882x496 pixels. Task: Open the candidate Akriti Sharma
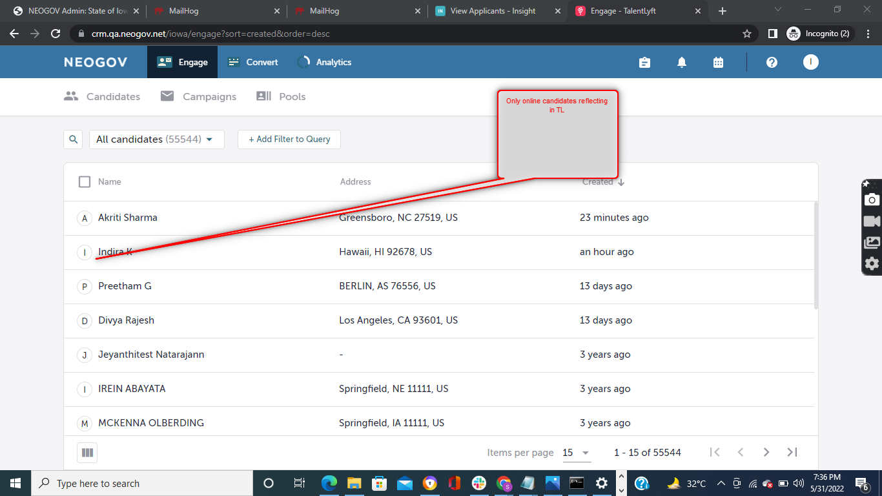[128, 218]
